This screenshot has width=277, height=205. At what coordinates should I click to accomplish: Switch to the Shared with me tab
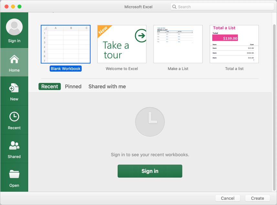click(107, 86)
